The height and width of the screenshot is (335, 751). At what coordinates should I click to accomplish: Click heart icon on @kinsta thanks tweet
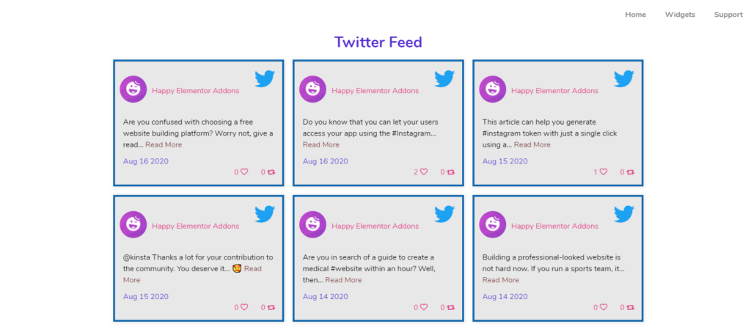click(x=244, y=307)
